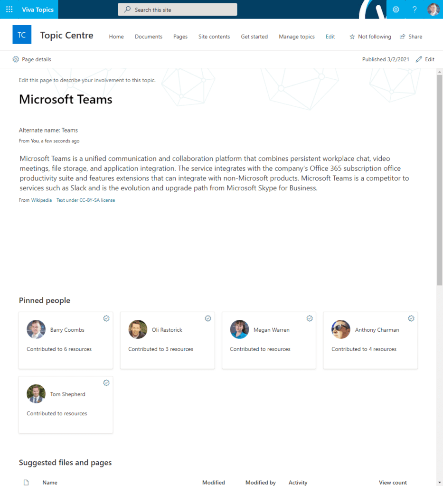
Task: Open the Documents nav item
Action: [x=149, y=37]
